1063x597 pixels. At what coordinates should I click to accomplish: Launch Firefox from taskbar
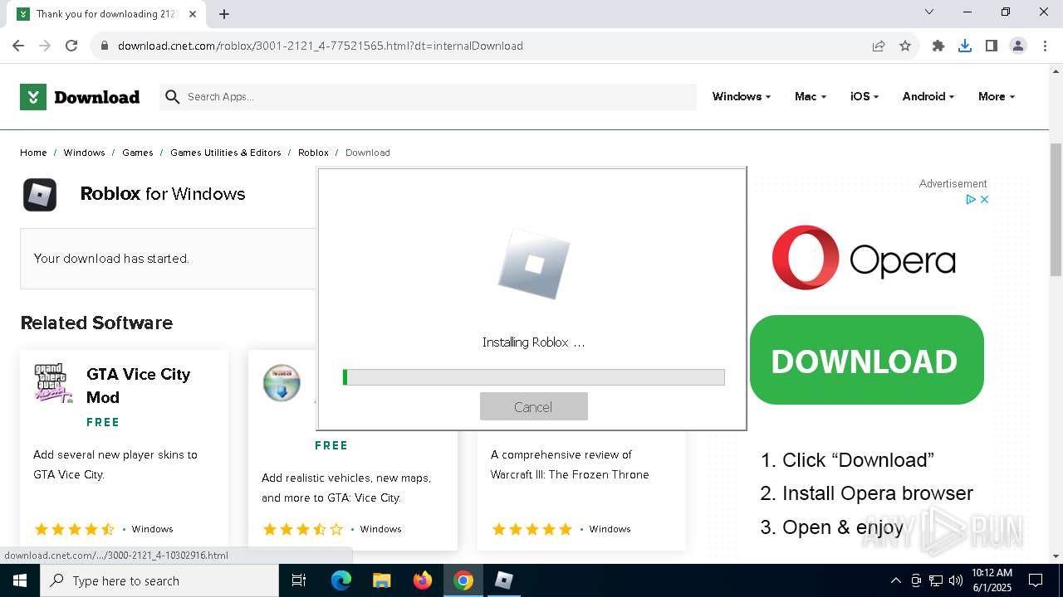[x=423, y=580]
